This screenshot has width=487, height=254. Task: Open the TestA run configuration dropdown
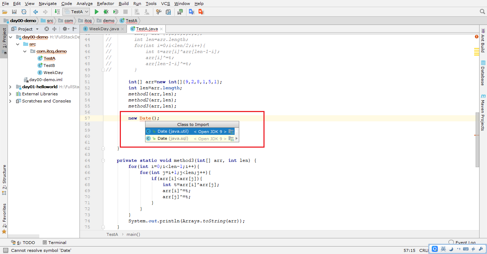pyautogui.click(x=76, y=12)
